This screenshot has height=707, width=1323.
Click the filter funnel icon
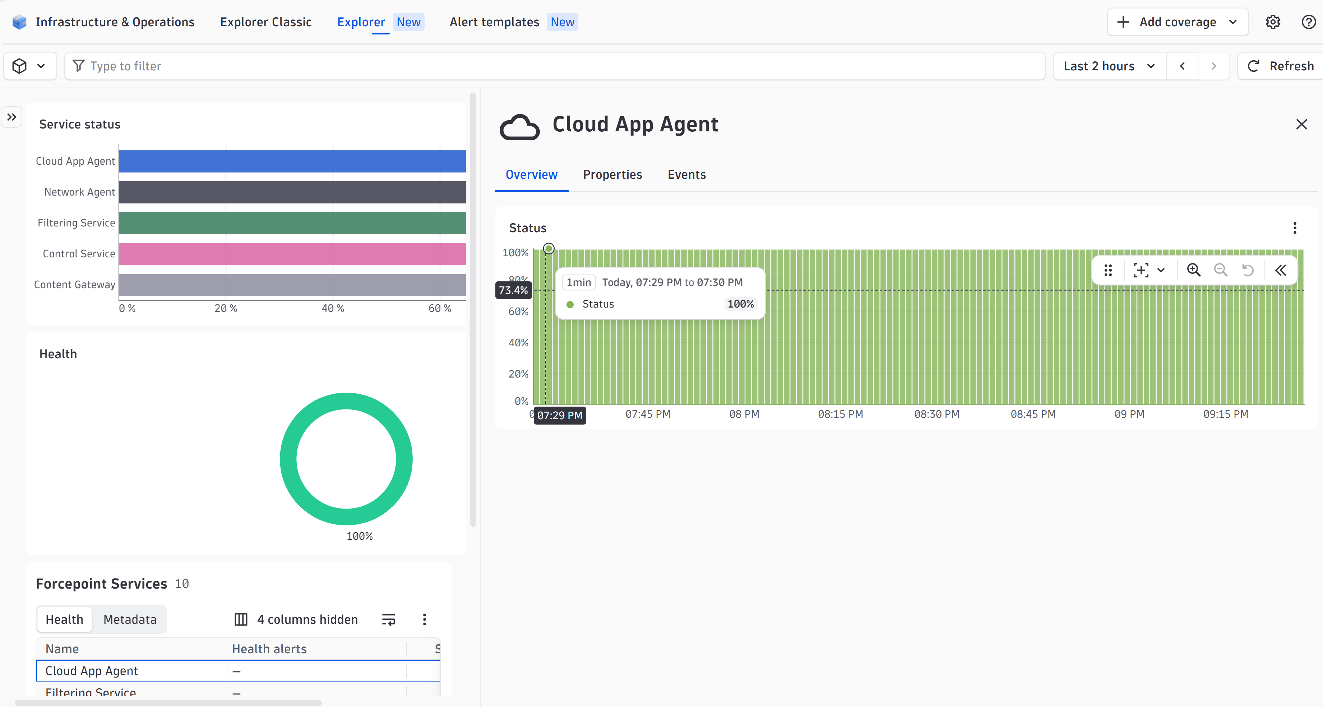click(79, 66)
